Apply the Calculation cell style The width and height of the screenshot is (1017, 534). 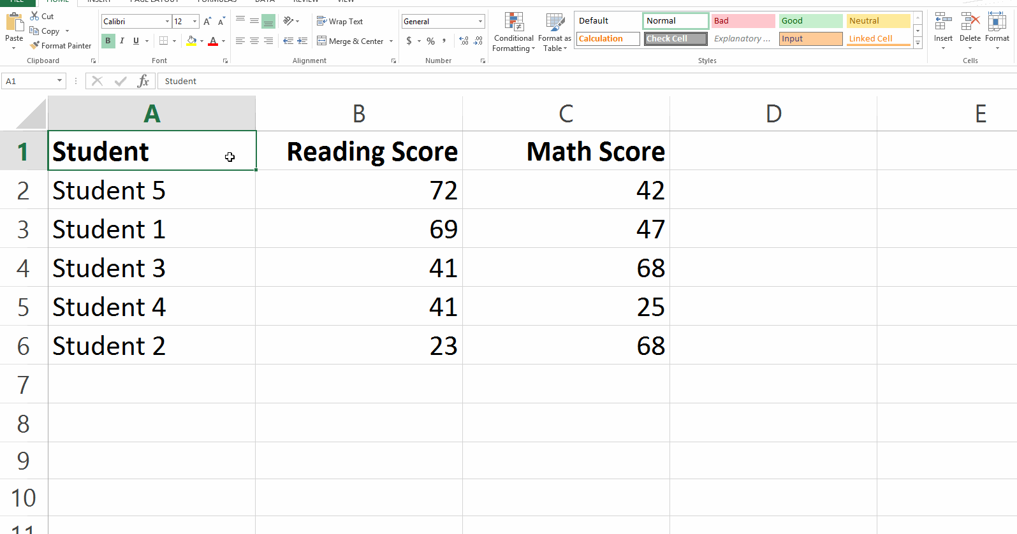(608, 39)
